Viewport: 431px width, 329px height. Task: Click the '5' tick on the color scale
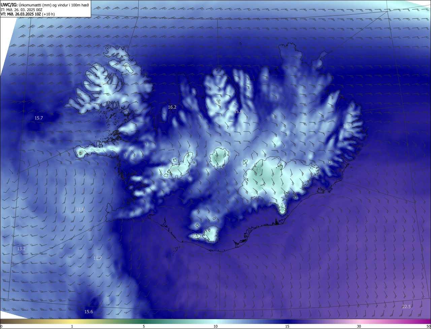pyautogui.click(x=144, y=326)
